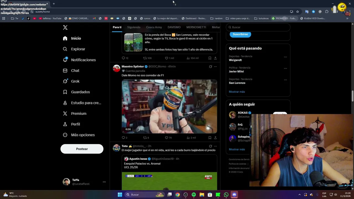
Task: Click the Buscar search field on X
Action: pos(258,27)
